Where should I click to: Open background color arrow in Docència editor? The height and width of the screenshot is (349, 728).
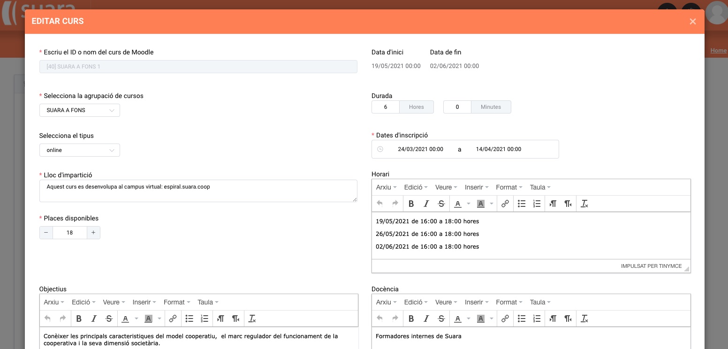pos(491,319)
